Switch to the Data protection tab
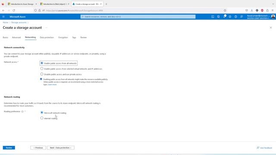This screenshot has width=276, height=155. click(x=47, y=37)
